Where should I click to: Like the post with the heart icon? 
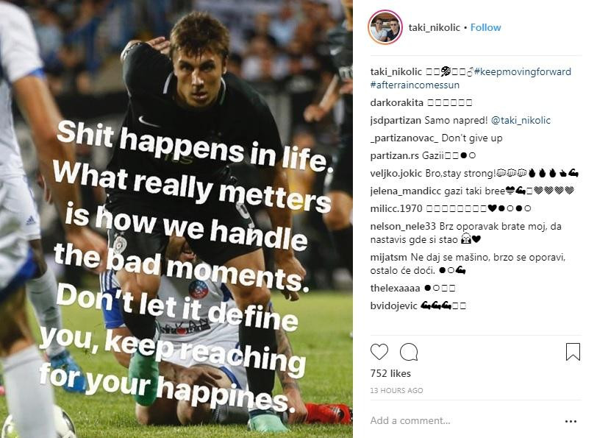379,351
